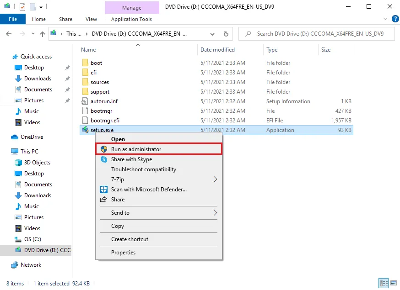This screenshot has width=400, height=290.
Task: Open the recent locations dropdown arrow
Action: 33,34
